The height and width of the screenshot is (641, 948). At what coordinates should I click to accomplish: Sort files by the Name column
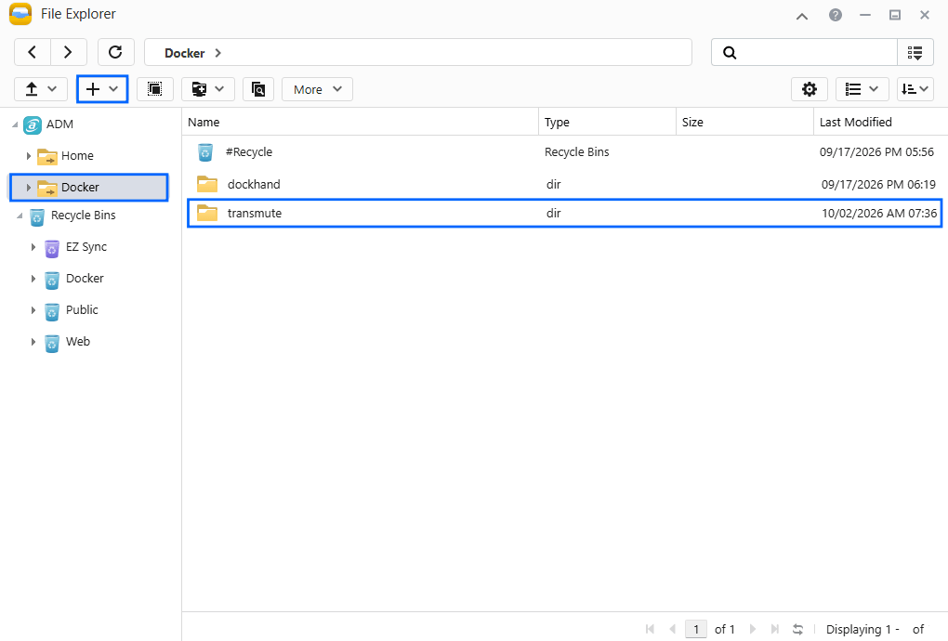tap(360, 122)
